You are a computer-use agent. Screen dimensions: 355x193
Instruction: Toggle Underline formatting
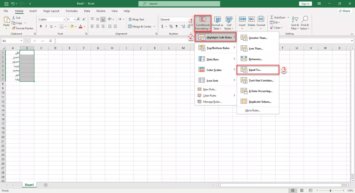coord(52,27)
